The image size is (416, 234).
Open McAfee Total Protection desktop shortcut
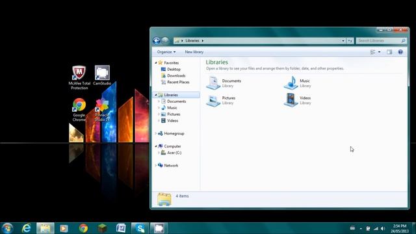[x=79, y=77]
